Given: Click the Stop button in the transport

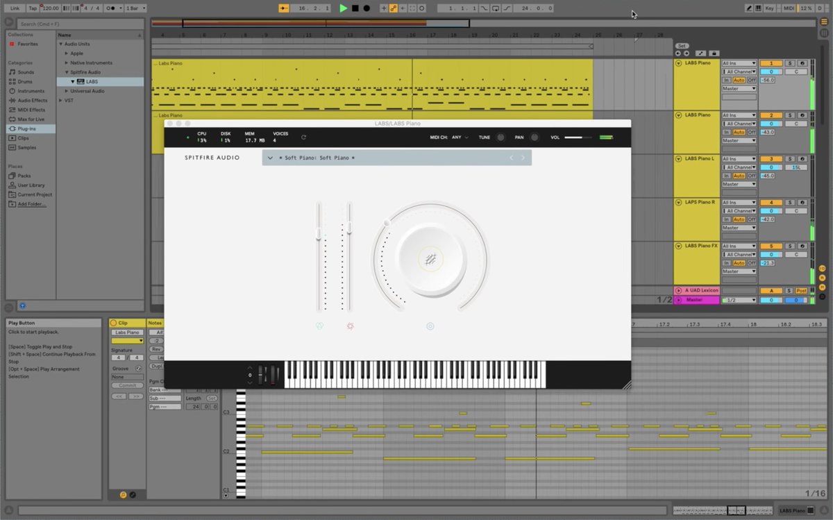Looking at the screenshot, I should (355, 8).
